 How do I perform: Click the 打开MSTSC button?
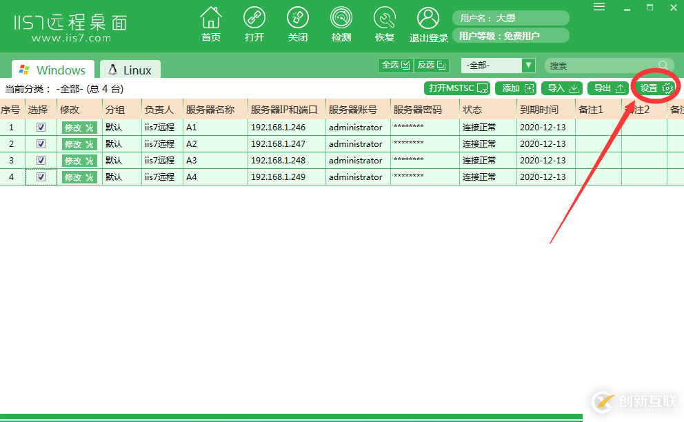tap(456, 88)
